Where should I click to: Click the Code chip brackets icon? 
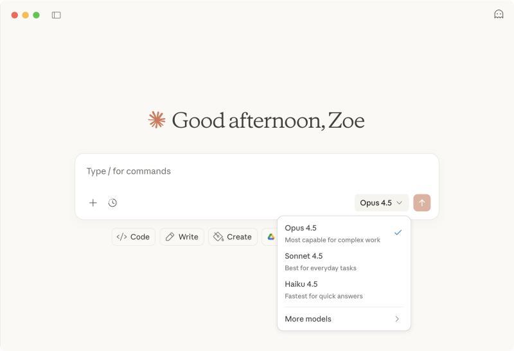pyautogui.click(x=121, y=237)
